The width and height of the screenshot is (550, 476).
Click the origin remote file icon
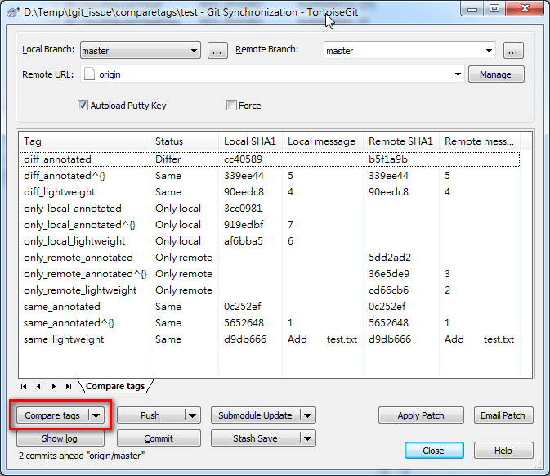pyautogui.click(x=89, y=74)
